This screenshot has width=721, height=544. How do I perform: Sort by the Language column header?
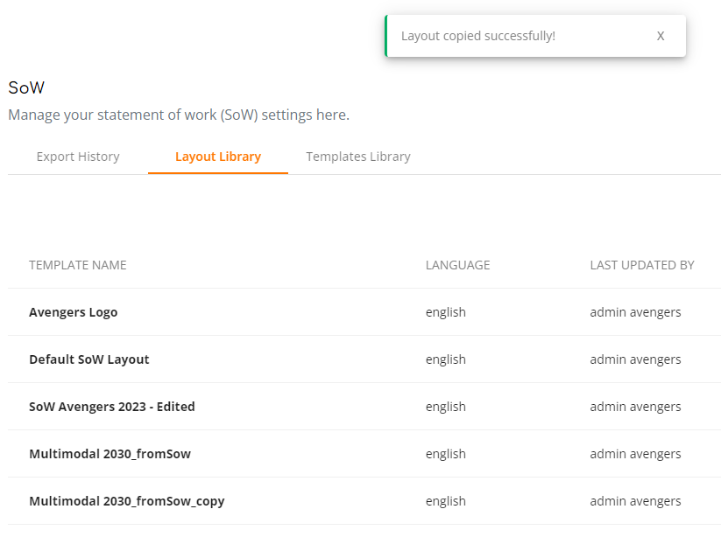click(x=457, y=265)
